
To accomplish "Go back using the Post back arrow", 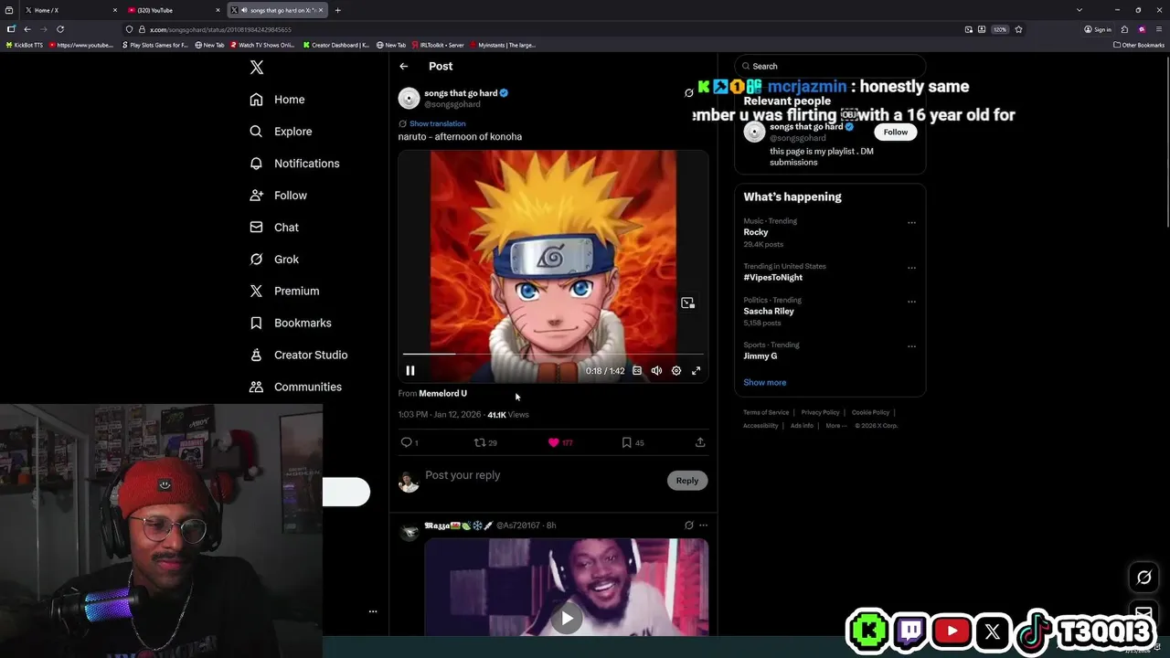I will 403,66.
